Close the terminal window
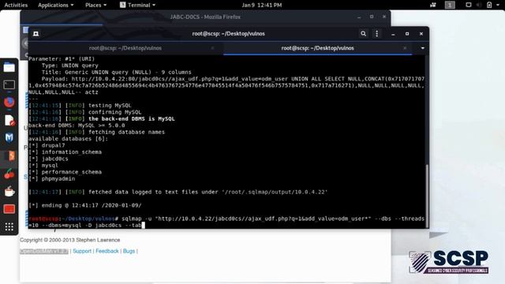Viewport: 505px width, 284px height. tap(421, 33)
